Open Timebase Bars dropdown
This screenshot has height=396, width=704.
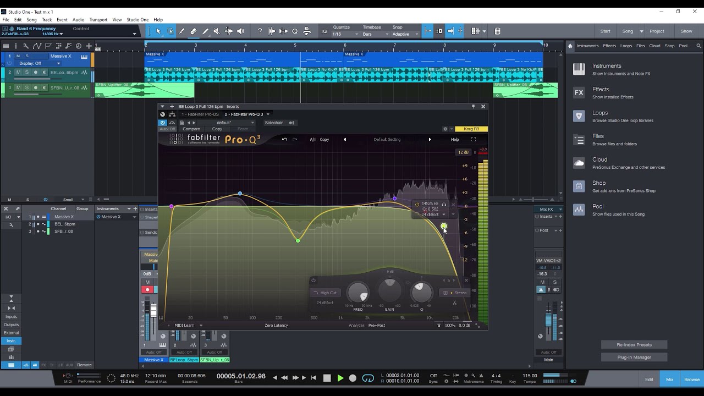click(375, 34)
